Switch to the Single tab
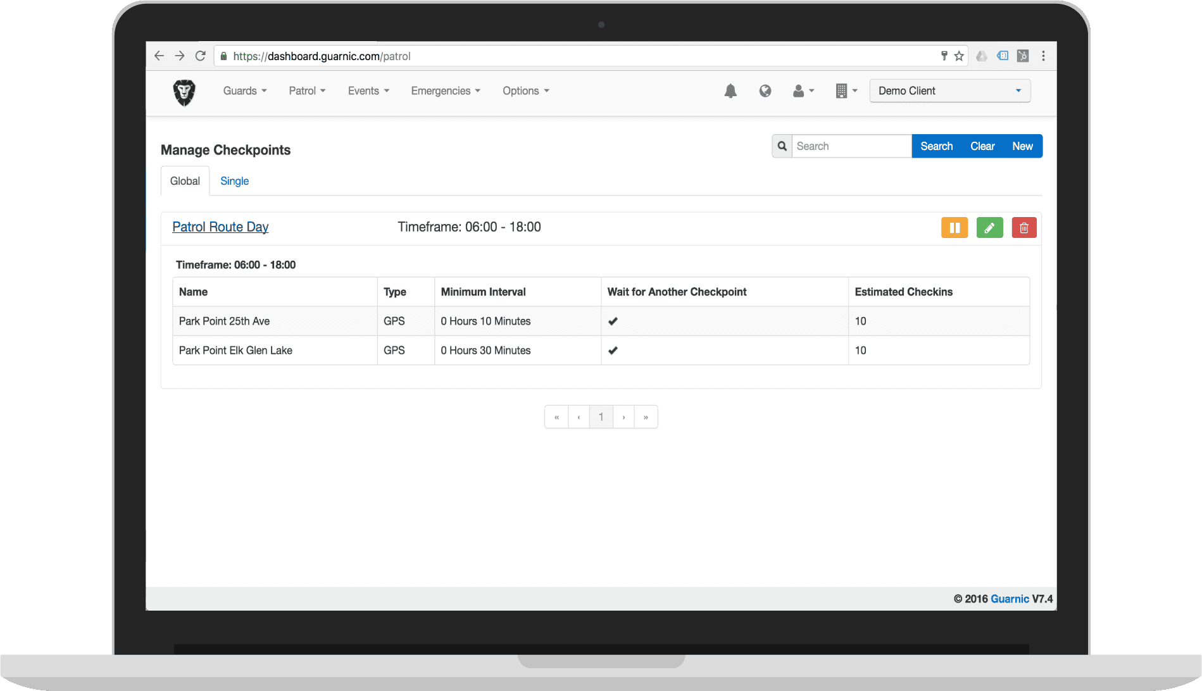 pos(234,181)
